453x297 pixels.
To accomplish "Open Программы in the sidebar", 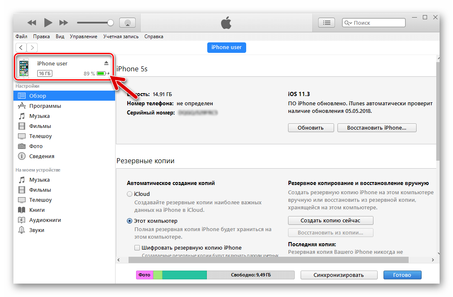I will tap(45, 106).
